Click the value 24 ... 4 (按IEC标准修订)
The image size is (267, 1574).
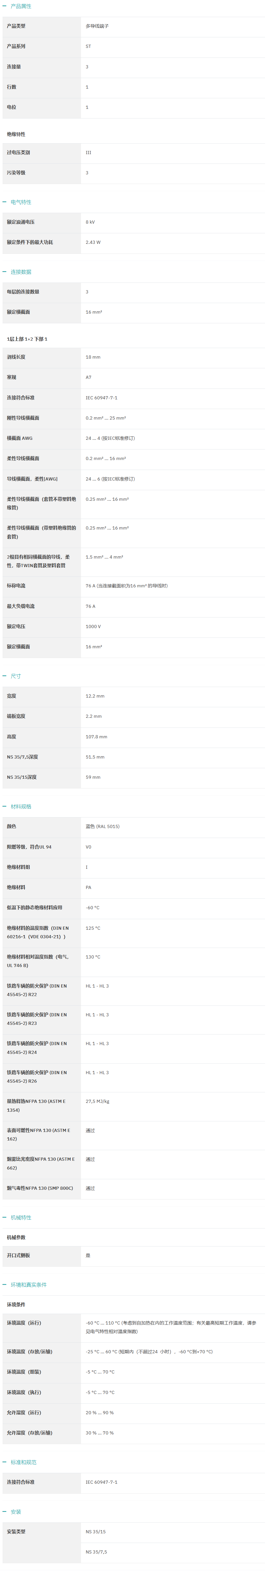(110, 438)
